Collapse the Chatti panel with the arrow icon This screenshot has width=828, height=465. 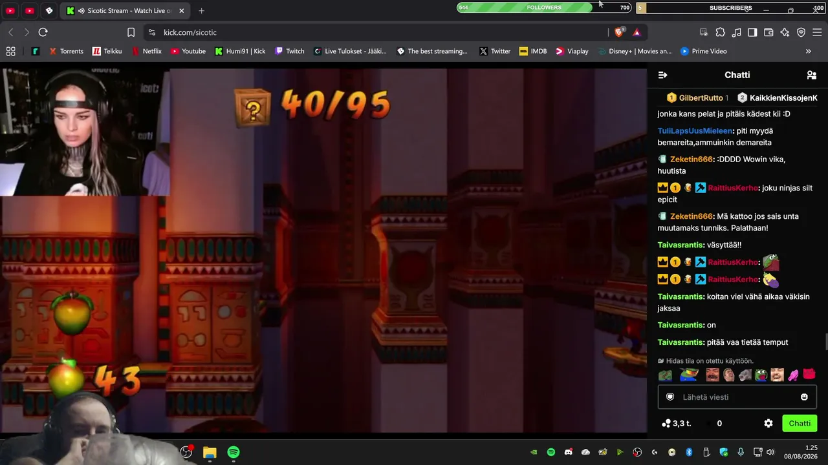pyautogui.click(x=662, y=75)
